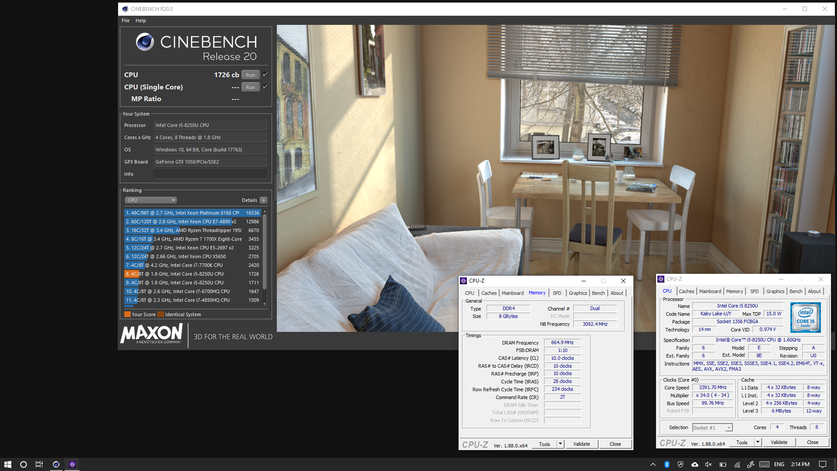Click the Intel Core i5 inside logo

(806, 317)
